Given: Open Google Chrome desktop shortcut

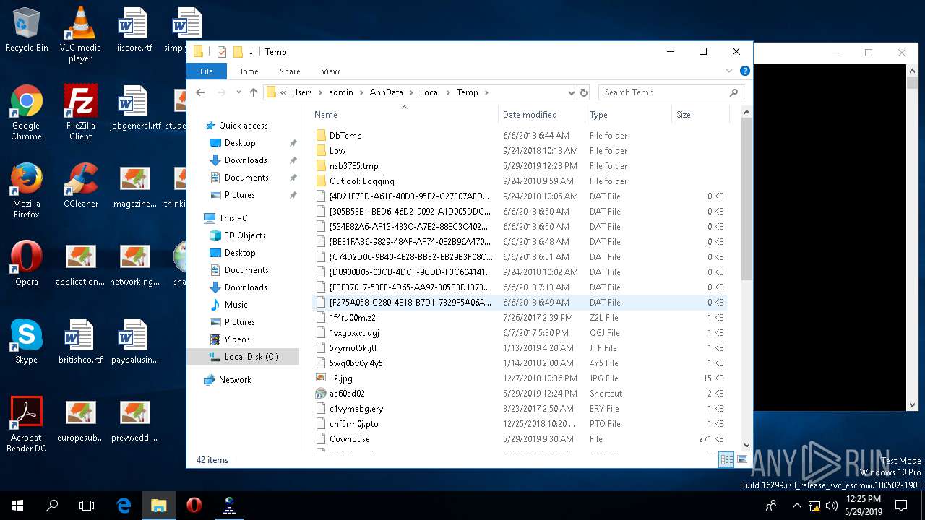Looking at the screenshot, I should 26,113.
